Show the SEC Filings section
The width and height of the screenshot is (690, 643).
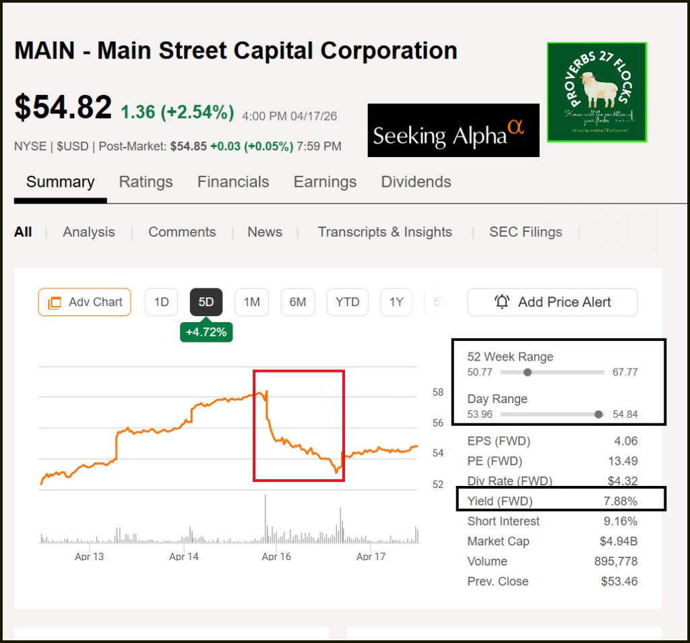[x=526, y=232]
